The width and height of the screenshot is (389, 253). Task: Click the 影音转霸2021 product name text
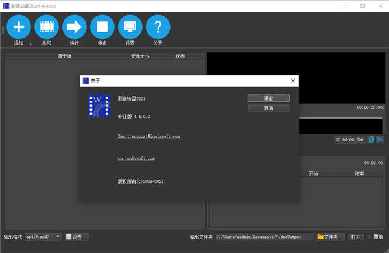(132, 99)
